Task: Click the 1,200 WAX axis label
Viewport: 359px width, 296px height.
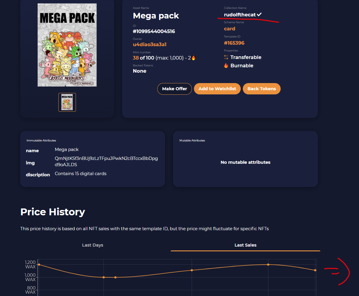Action: pyautogui.click(x=30, y=264)
